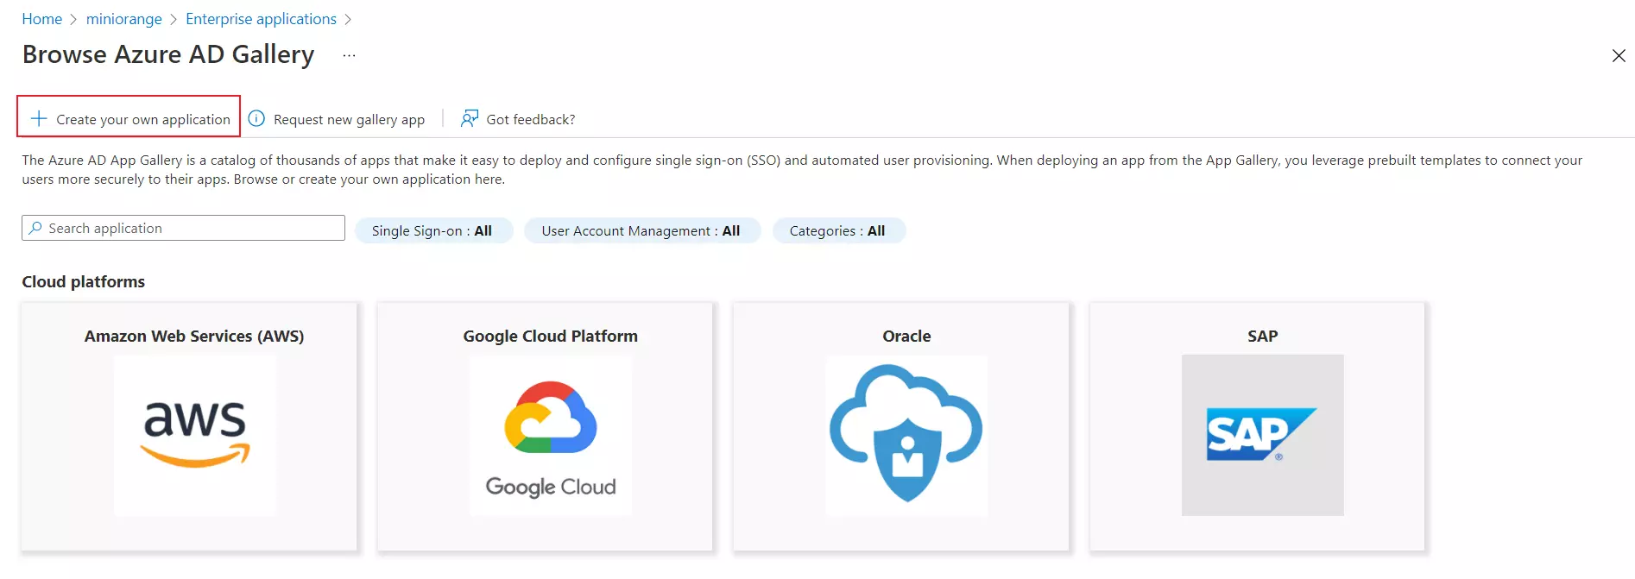The image size is (1635, 579).
Task: Click Request new gallery app text
Action: (x=349, y=120)
